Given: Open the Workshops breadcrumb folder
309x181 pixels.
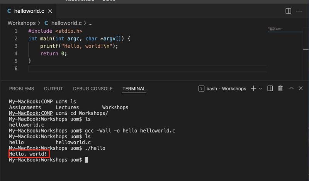Looking at the screenshot, I should point(21,23).
